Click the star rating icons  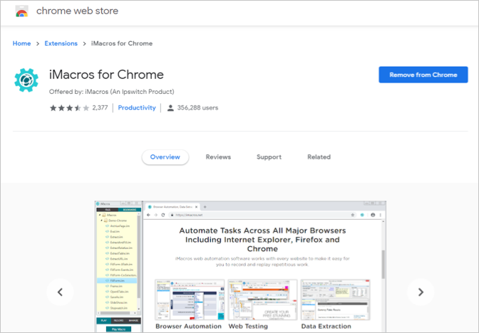point(68,108)
